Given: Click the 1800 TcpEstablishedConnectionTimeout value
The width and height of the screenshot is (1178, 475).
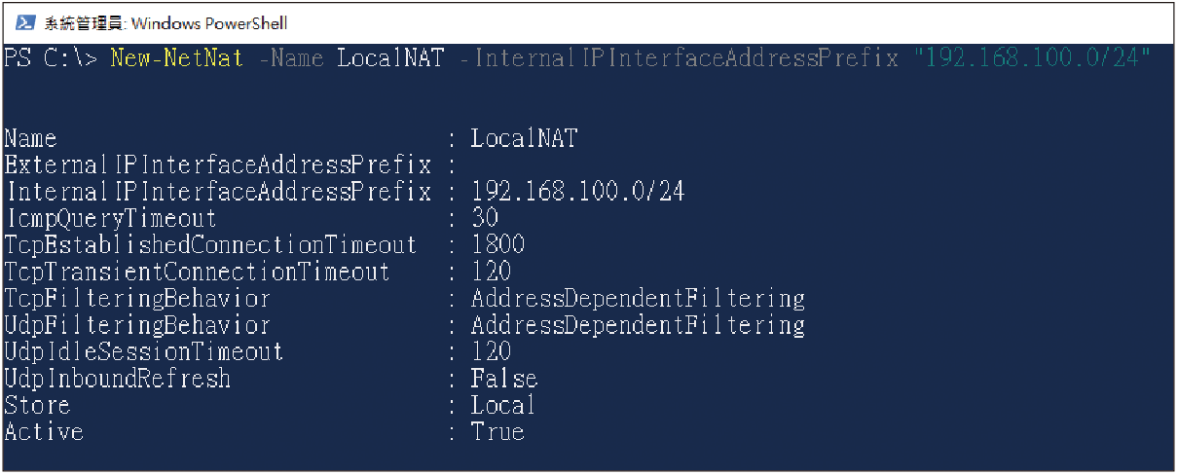Looking at the screenshot, I should [x=497, y=244].
